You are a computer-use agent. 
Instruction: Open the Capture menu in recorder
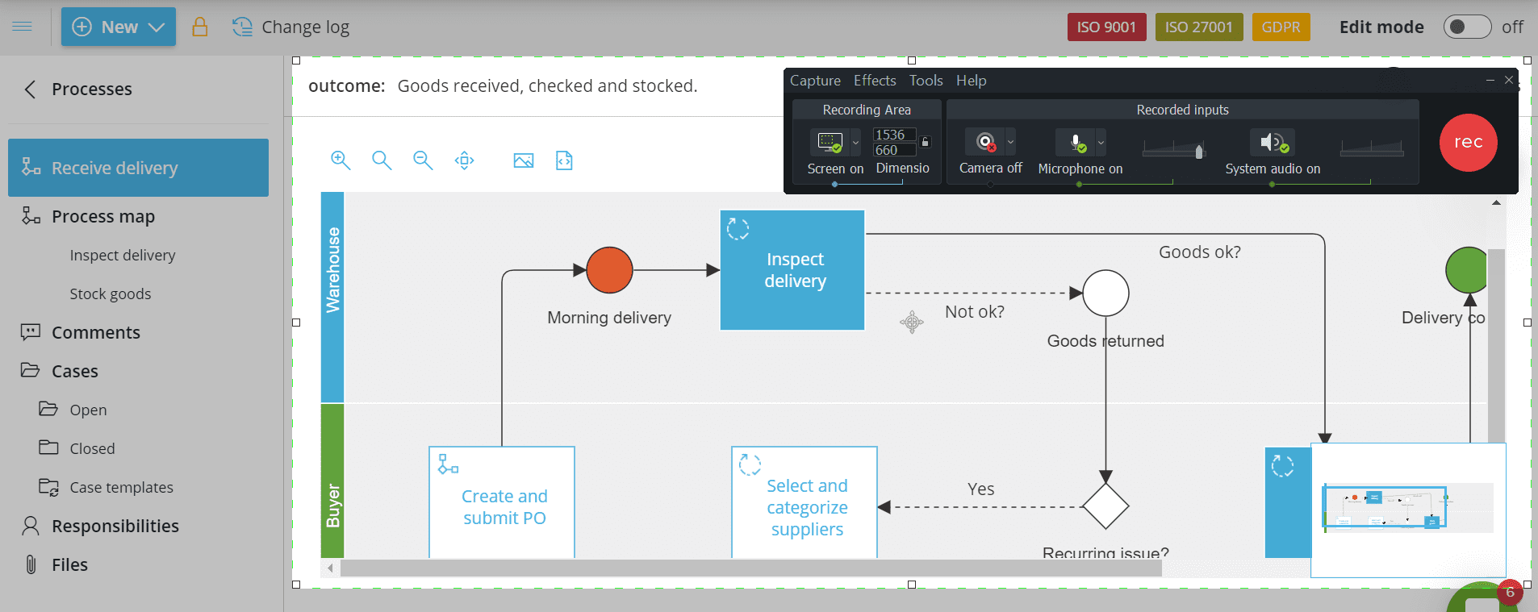point(815,81)
